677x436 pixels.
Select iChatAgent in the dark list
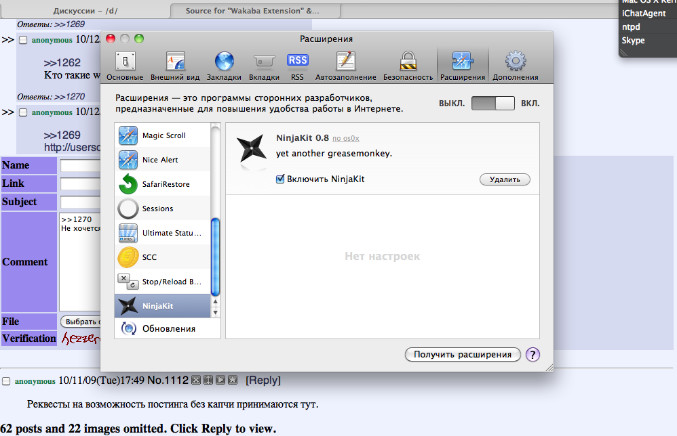click(x=644, y=14)
